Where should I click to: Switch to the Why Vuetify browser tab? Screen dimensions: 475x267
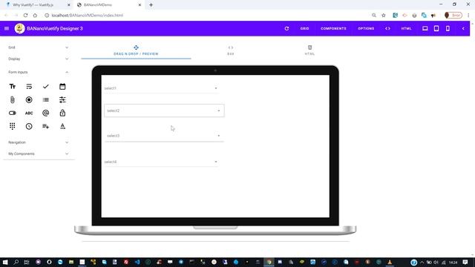(36, 5)
